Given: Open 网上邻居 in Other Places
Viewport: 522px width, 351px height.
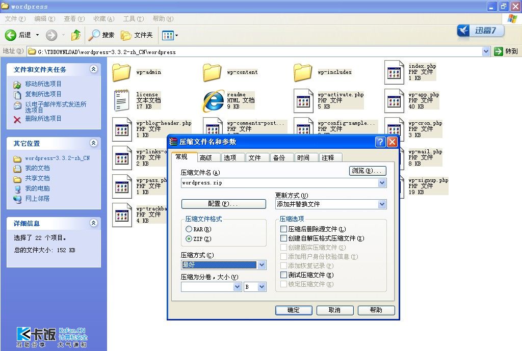Looking at the screenshot, I should pyautogui.click(x=37, y=199).
